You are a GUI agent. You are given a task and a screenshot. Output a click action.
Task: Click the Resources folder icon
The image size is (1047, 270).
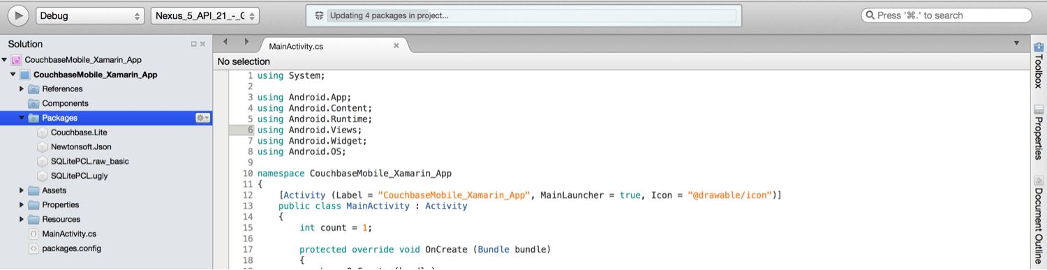pyautogui.click(x=34, y=220)
